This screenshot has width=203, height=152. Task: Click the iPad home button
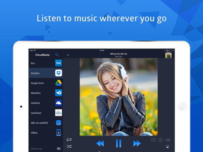click(183, 106)
